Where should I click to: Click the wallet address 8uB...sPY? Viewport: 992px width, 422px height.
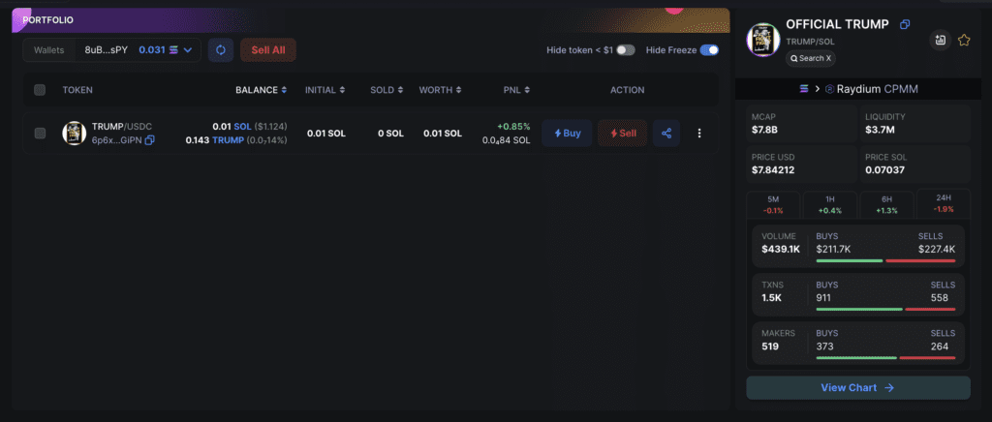click(x=107, y=50)
